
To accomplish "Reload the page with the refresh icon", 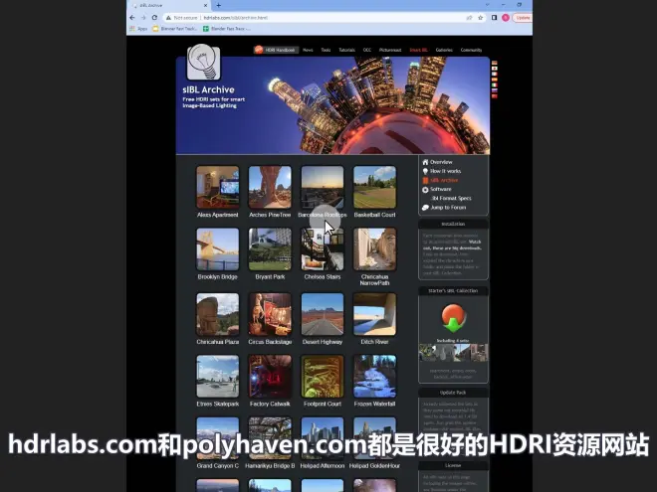I will pos(154,18).
